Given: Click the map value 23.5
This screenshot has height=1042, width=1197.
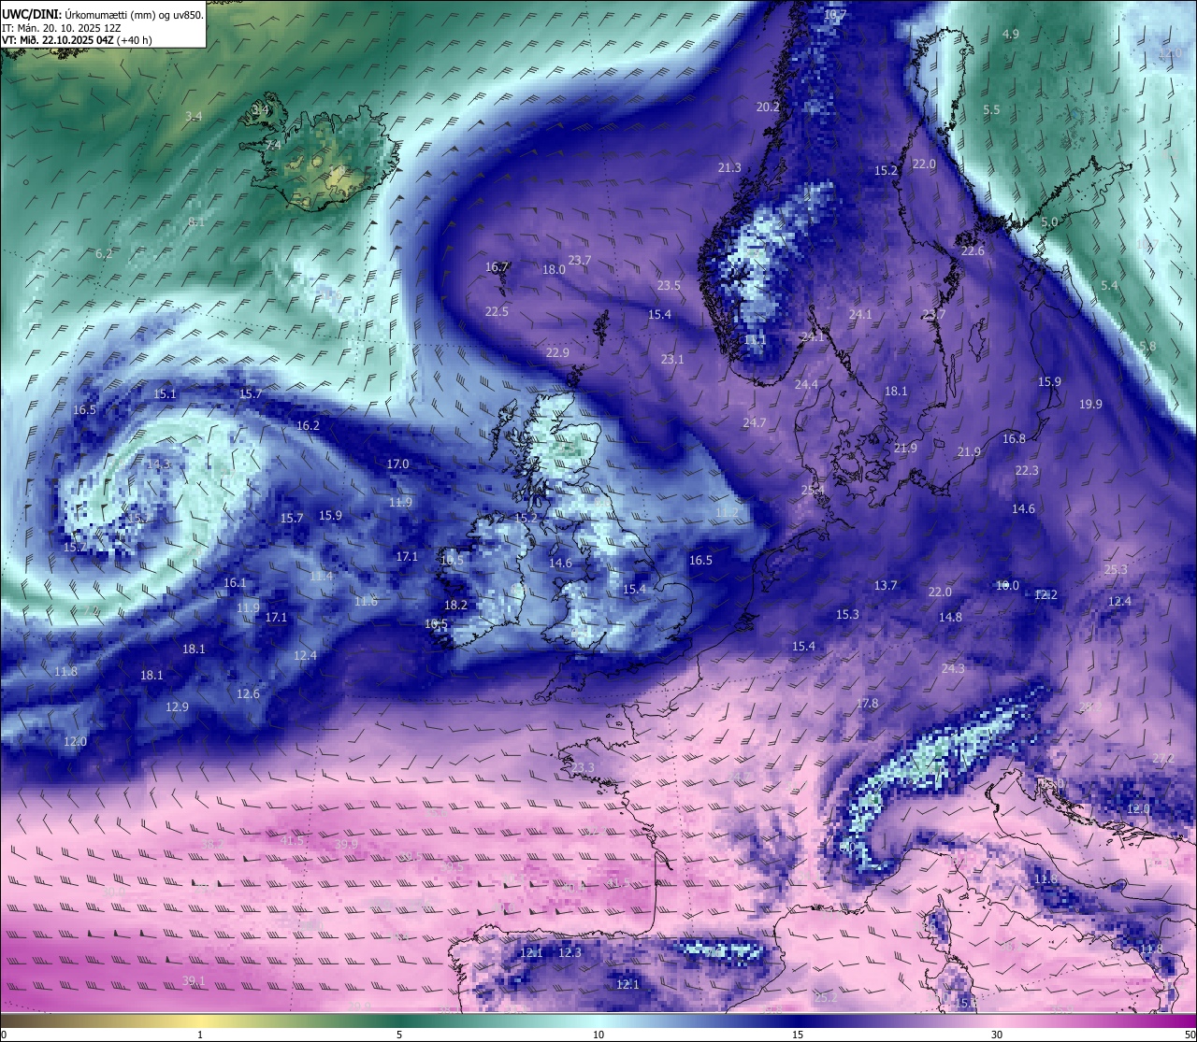Looking at the screenshot, I should (x=669, y=285).
